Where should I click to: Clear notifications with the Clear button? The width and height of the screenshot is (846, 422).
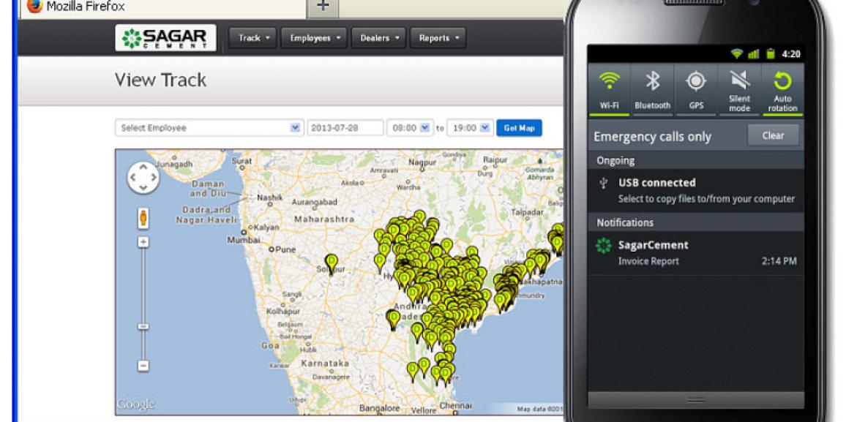point(773,135)
